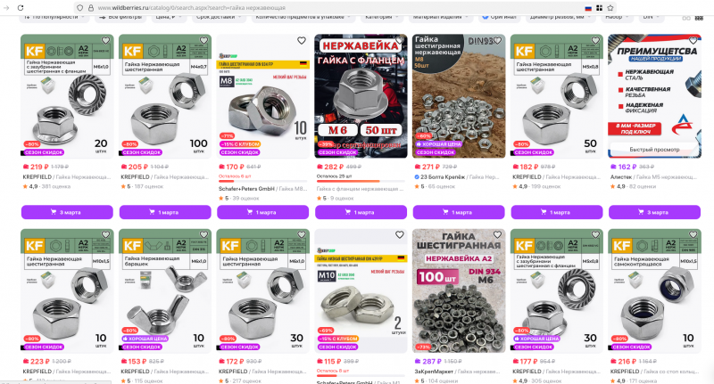Add the 282 ₽ flange nut to the cart
The height and width of the screenshot is (384, 714).
click(361, 212)
